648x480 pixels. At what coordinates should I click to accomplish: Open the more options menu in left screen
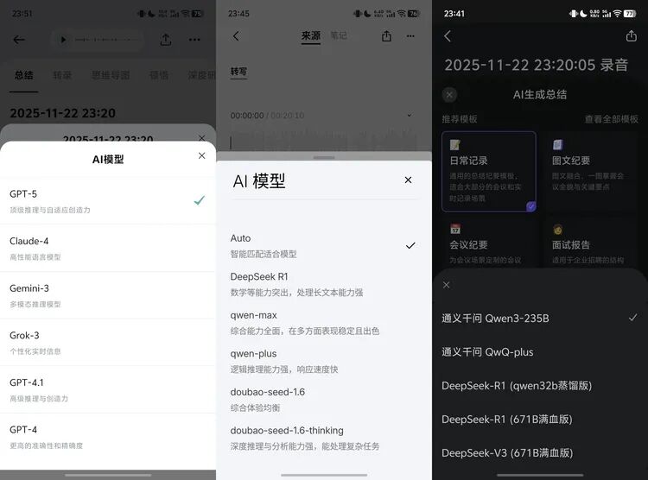(x=194, y=40)
